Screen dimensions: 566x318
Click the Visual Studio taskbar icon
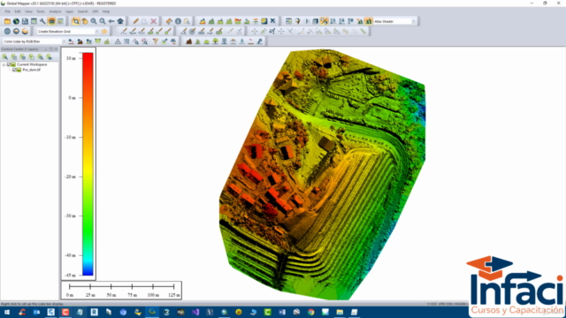pyautogui.click(x=195, y=312)
